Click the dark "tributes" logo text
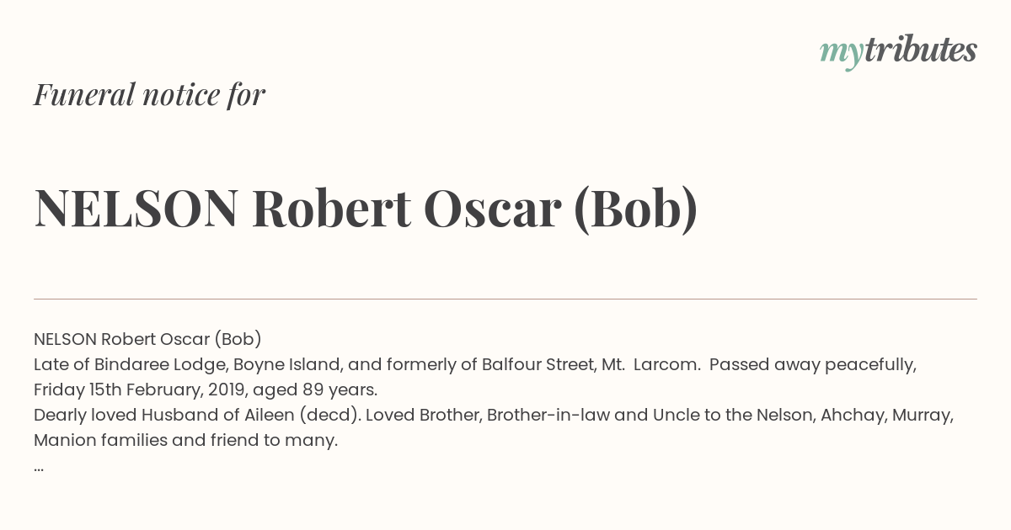The height and width of the screenshot is (530, 1011). [x=920, y=50]
